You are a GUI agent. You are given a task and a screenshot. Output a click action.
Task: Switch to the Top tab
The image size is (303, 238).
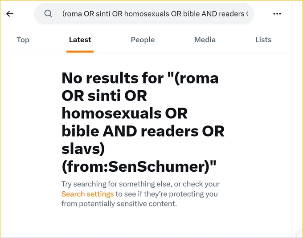[x=23, y=40]
